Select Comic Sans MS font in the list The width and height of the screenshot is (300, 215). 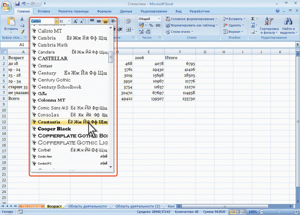(70, 108)
